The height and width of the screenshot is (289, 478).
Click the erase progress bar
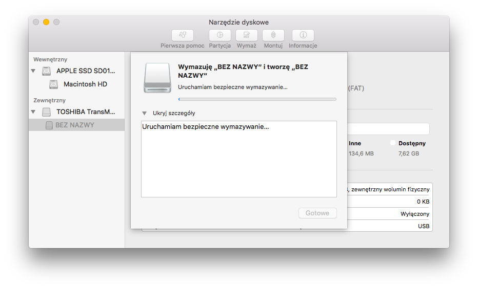[x=257, y=99]
